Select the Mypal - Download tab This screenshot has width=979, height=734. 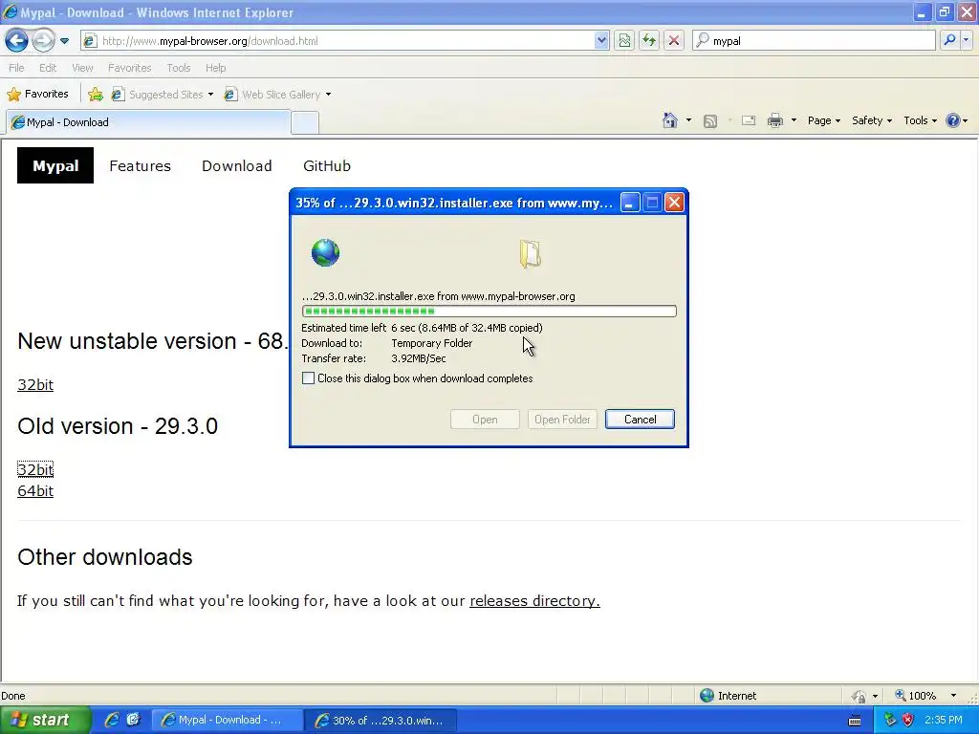(x=148, y=122)
